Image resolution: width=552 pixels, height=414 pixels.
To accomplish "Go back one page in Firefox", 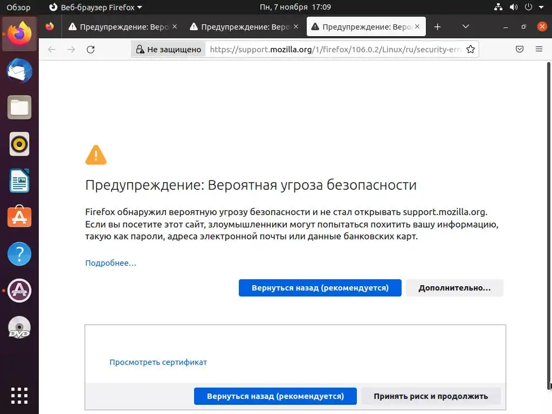I will pyautogui.click(x=52, y=49).
